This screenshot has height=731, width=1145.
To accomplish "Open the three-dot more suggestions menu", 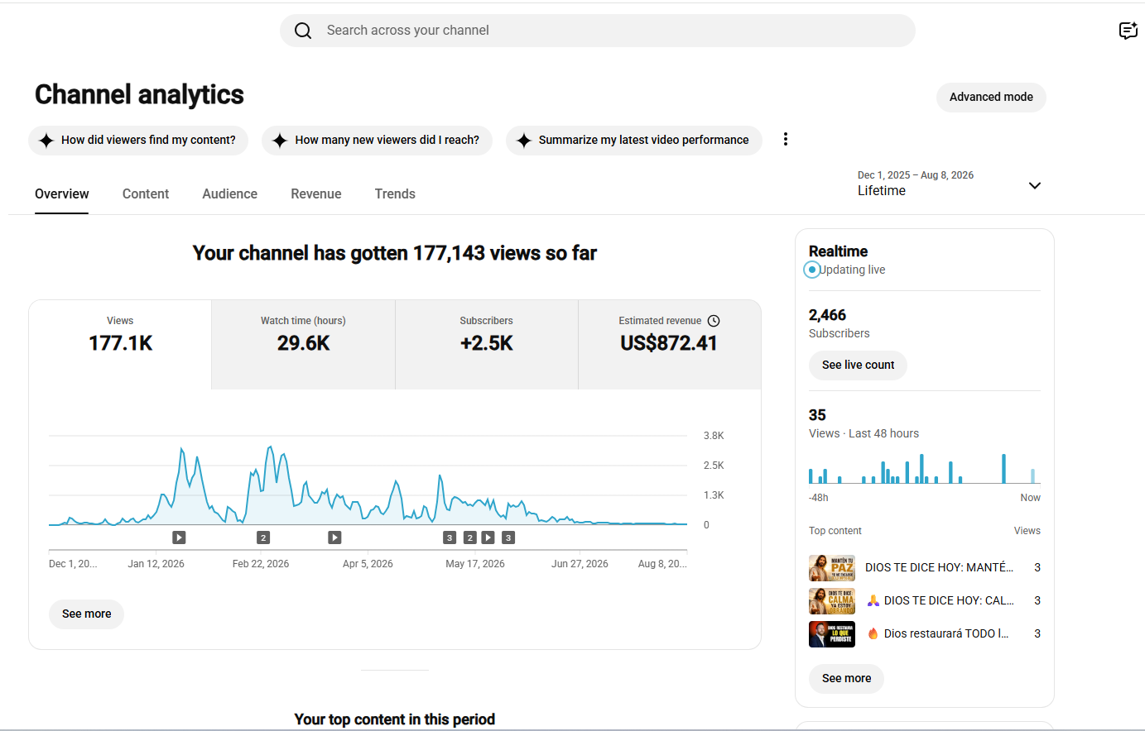I will coord(785,140).
